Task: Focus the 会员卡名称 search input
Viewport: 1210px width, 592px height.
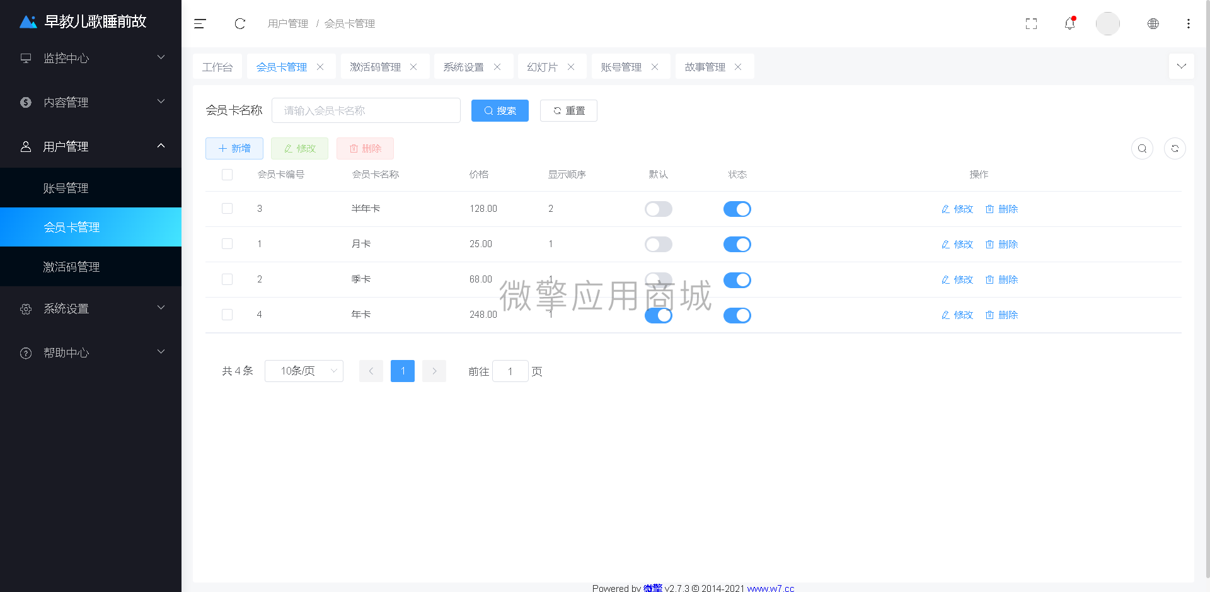Action: (366, 110)
